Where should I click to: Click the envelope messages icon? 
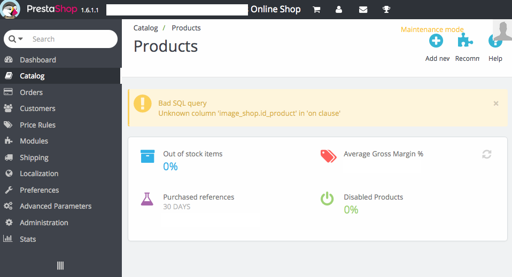tap(363, 10)
